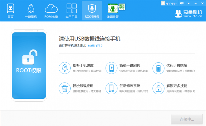Open the feedback chat bubble icon
The image size is (206, 126).
[x=182, y=3]
